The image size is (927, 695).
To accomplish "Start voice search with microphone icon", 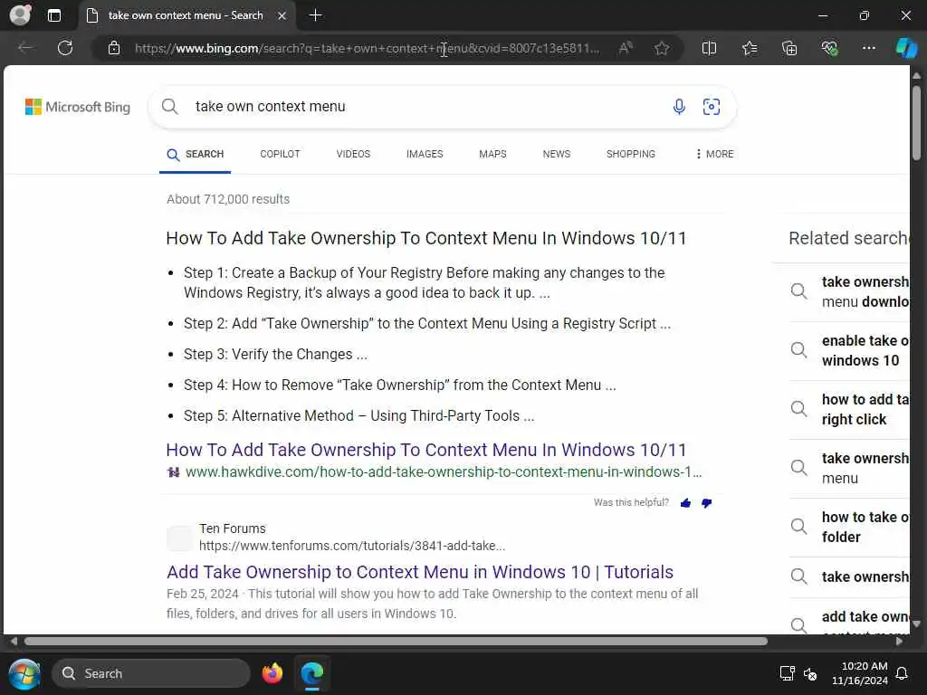I will [x=679, y=107].
